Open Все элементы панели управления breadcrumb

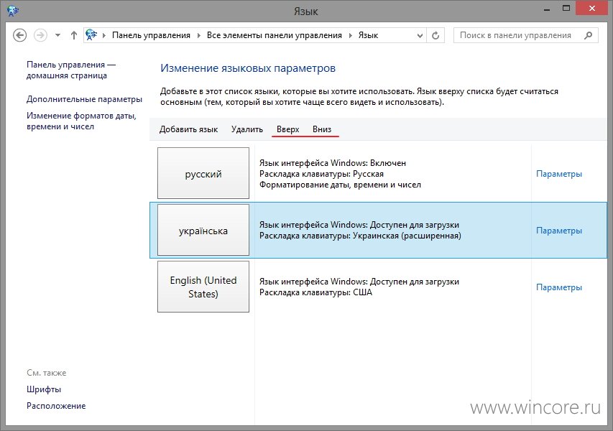pos(274,35)
